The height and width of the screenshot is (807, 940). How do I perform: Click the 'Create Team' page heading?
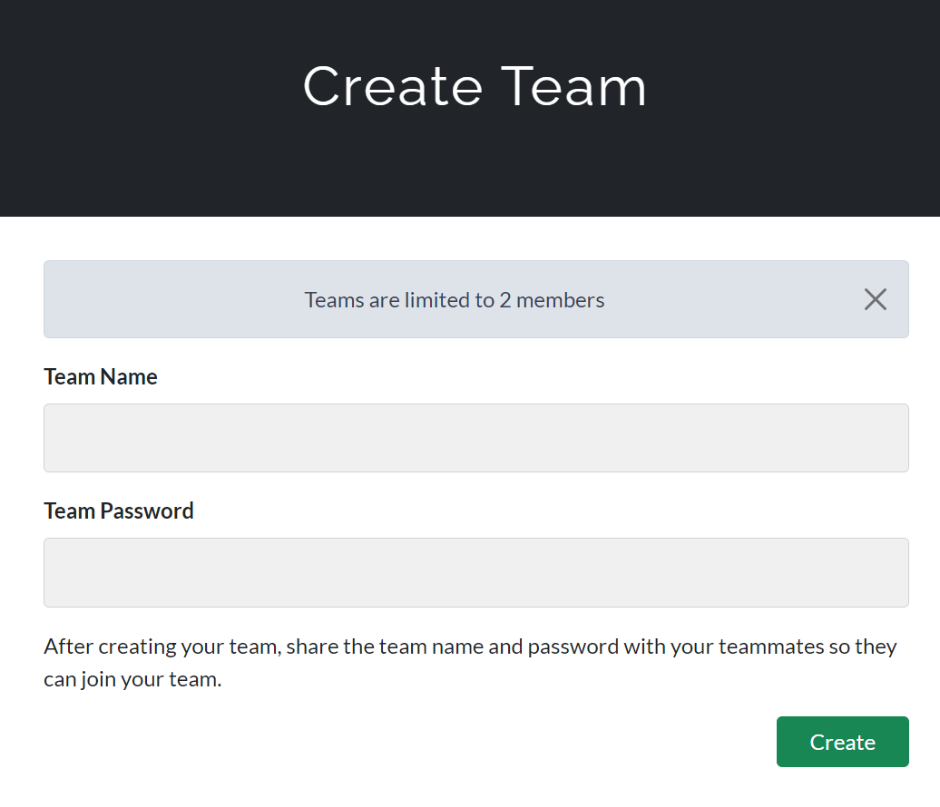point(475,87)
